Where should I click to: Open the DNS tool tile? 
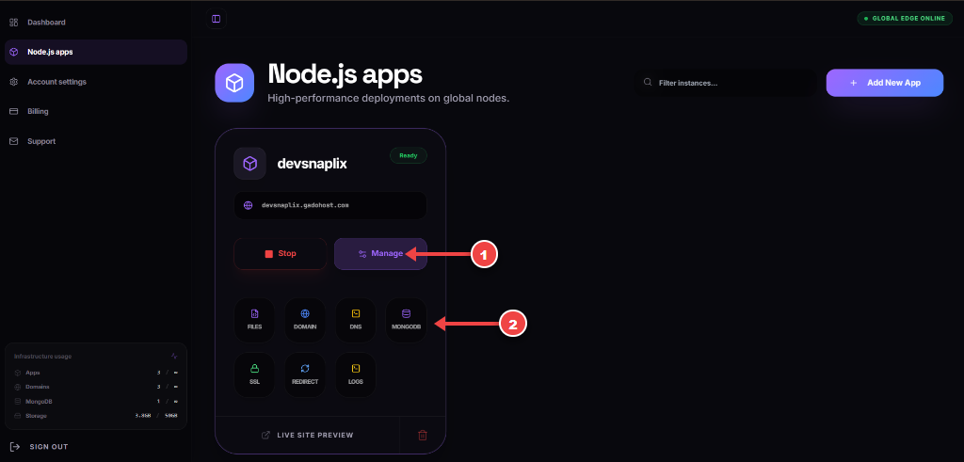tap(355, 320)
